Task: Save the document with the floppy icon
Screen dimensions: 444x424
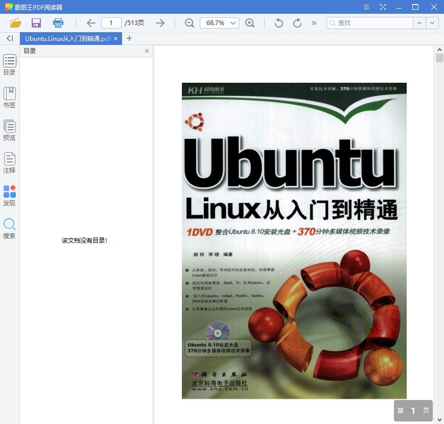Action: point(36,23)
